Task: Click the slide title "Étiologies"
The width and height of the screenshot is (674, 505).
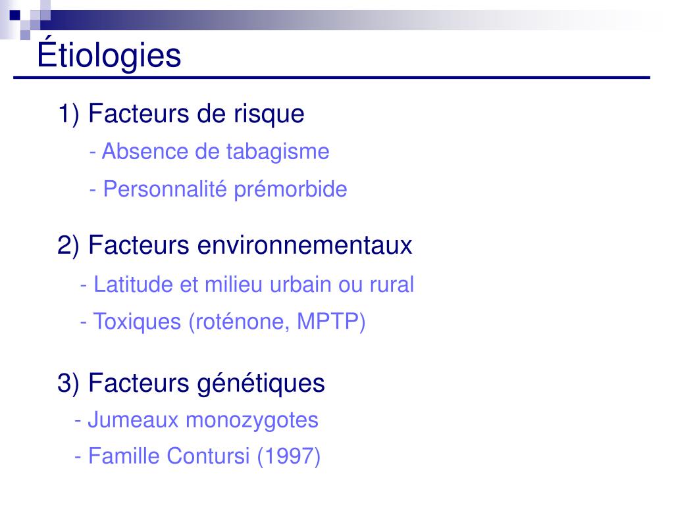Action: (109, 55)
